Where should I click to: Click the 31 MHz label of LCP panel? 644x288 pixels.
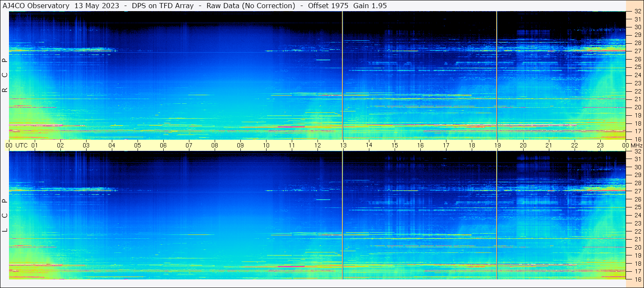click(x=637, y=159)
